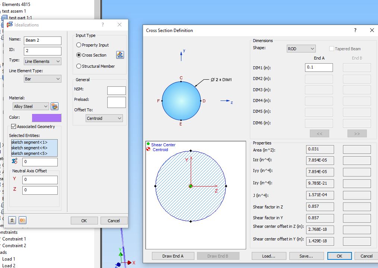Click the Save... button in Cross Section Definition

[306, 256]
